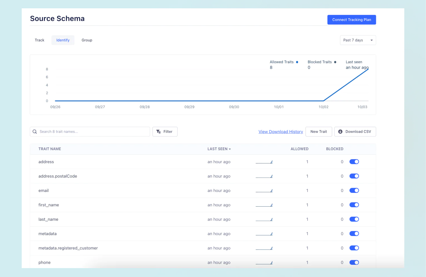Click the email trait activity sparkline
Image resolution: width=426 pixels, height=277 pixels.
[264, 190]
